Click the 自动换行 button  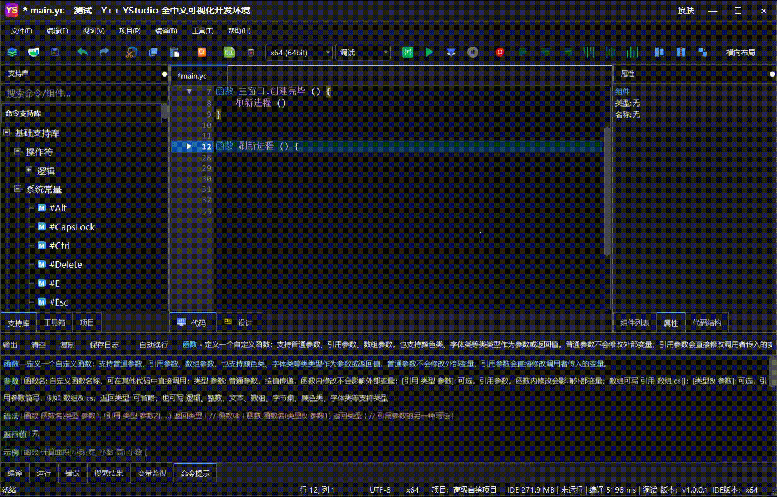point(154,344)
